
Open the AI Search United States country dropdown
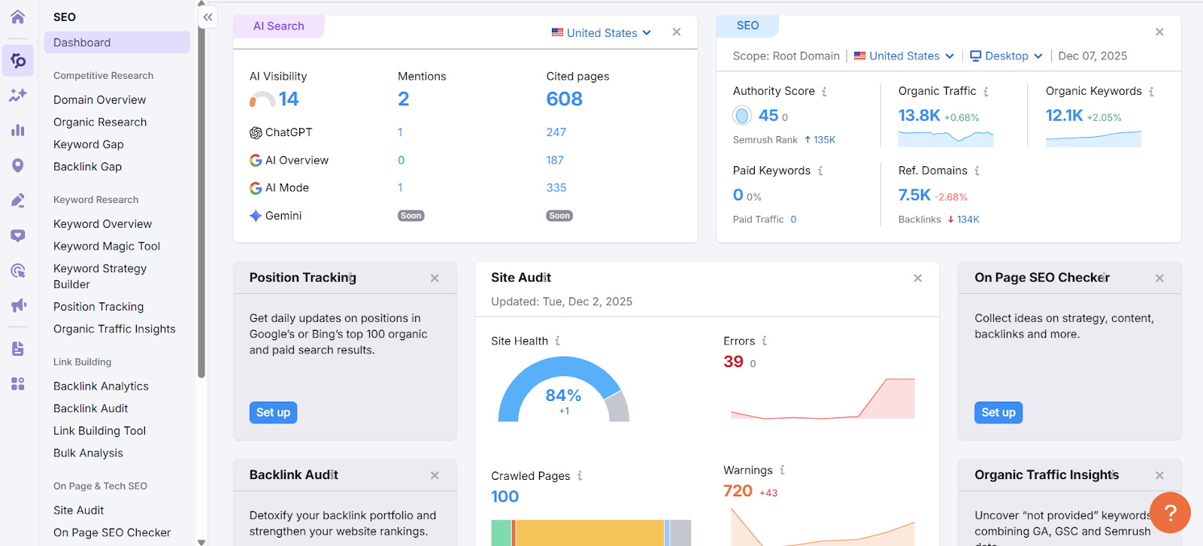pos(601,33)
